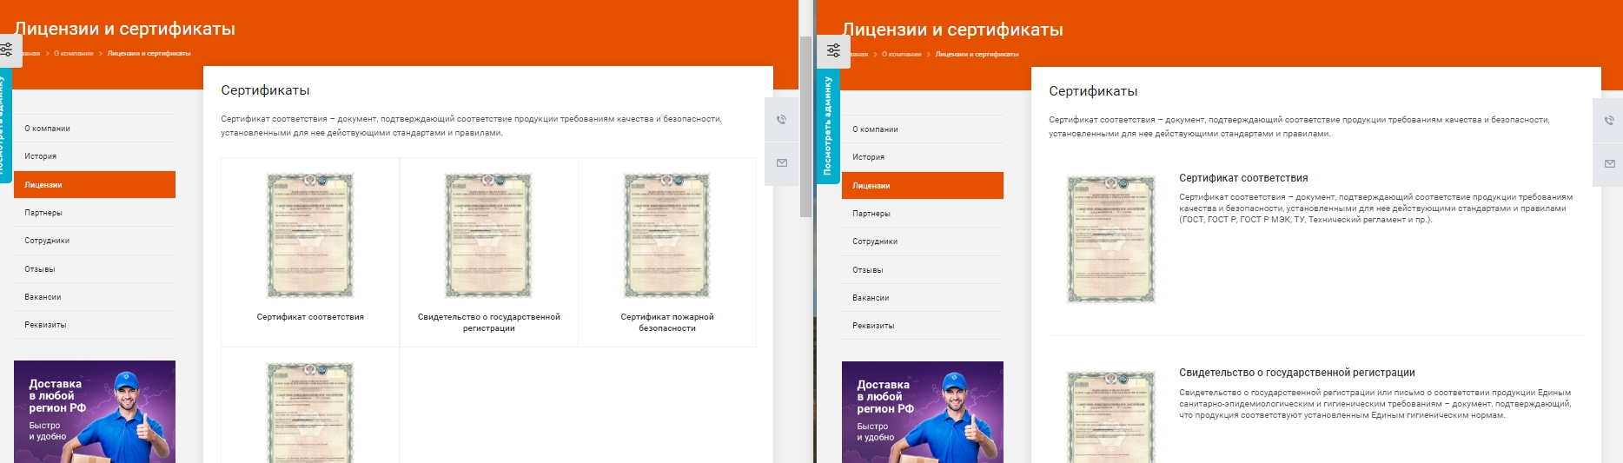Open 'О компании' sidebar item, left page
This screenshot has width=1623, height=463.
pyautogui.click(x=95, y=129)
